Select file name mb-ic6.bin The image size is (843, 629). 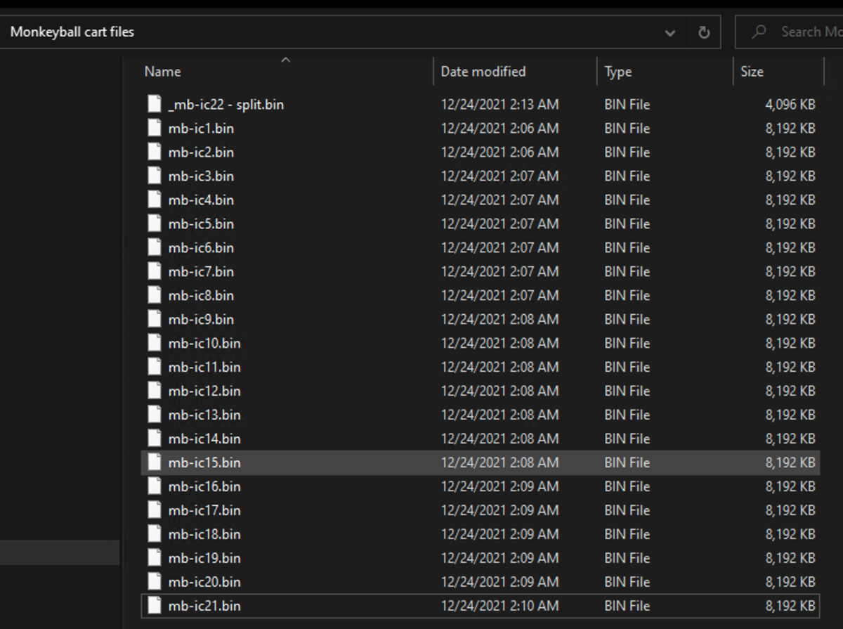pyautogui.click(x=201, y=248)
